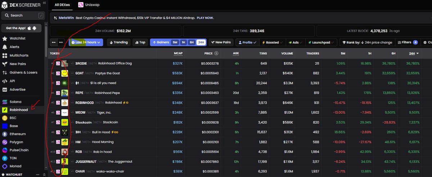
Task: Click the Top filter button
Action: click(140, 42)
